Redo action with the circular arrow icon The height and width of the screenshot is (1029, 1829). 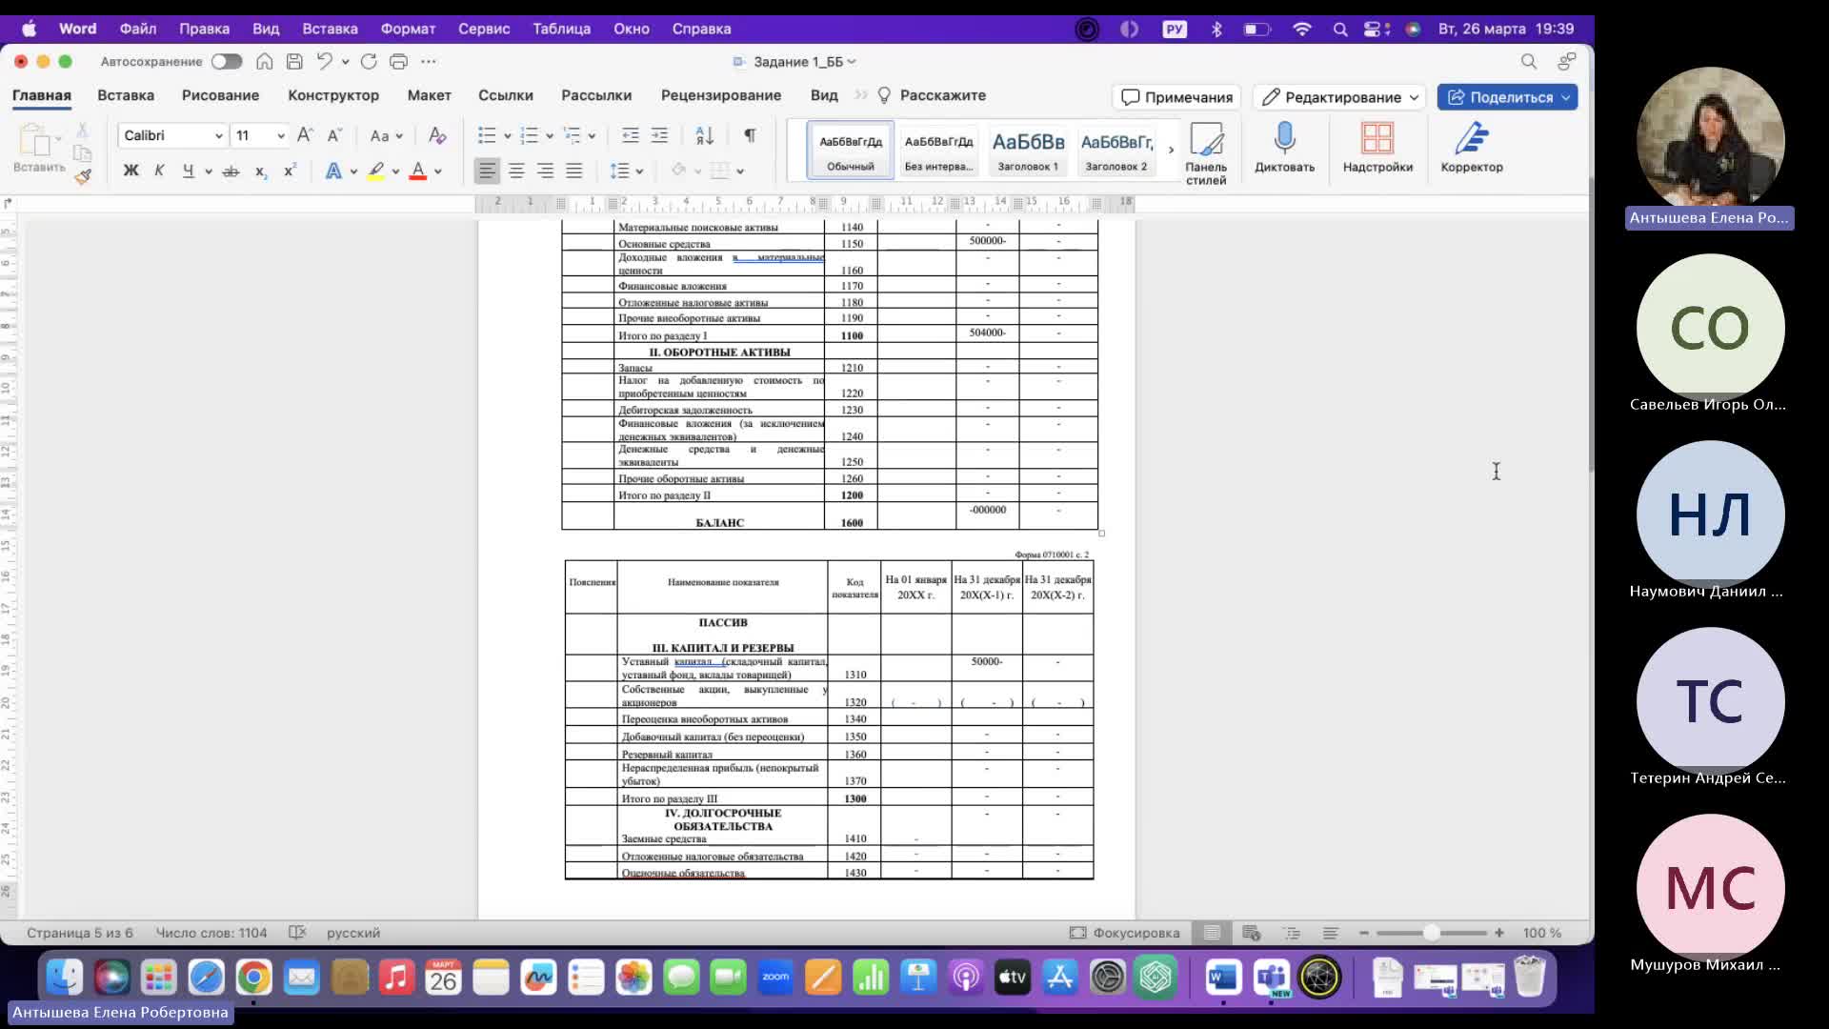coord(369,61)
